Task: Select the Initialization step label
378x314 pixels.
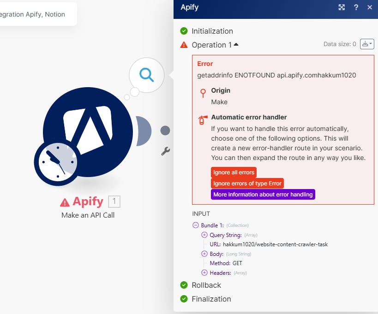Action: point(212,31)
